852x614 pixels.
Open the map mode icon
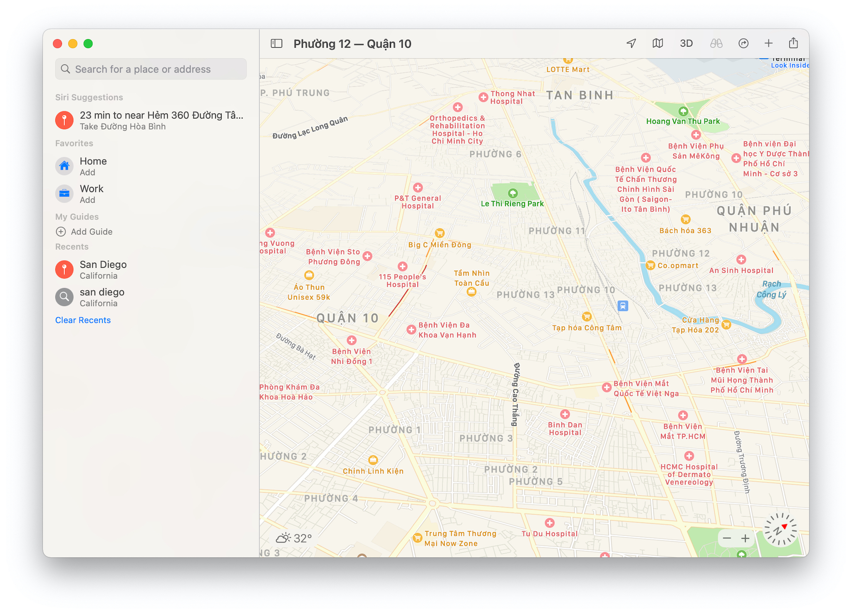point(658,43)
